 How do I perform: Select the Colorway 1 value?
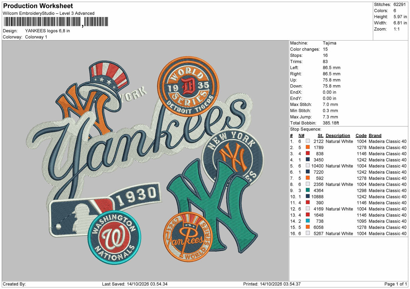[x=36, y=37]
